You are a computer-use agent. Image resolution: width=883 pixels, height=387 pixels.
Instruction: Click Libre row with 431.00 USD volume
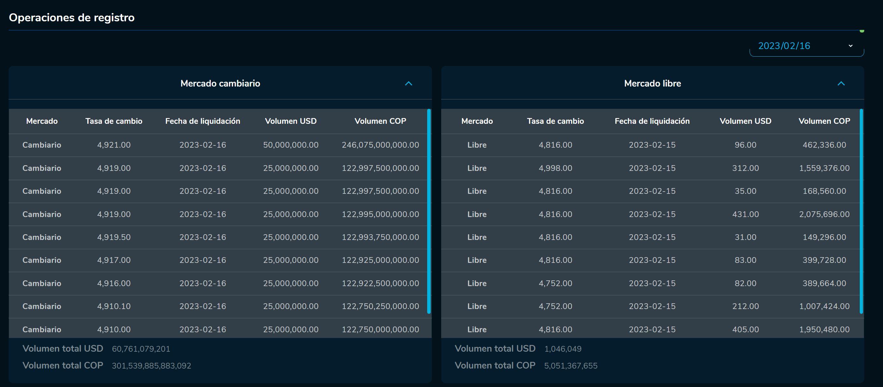point(745,214)
